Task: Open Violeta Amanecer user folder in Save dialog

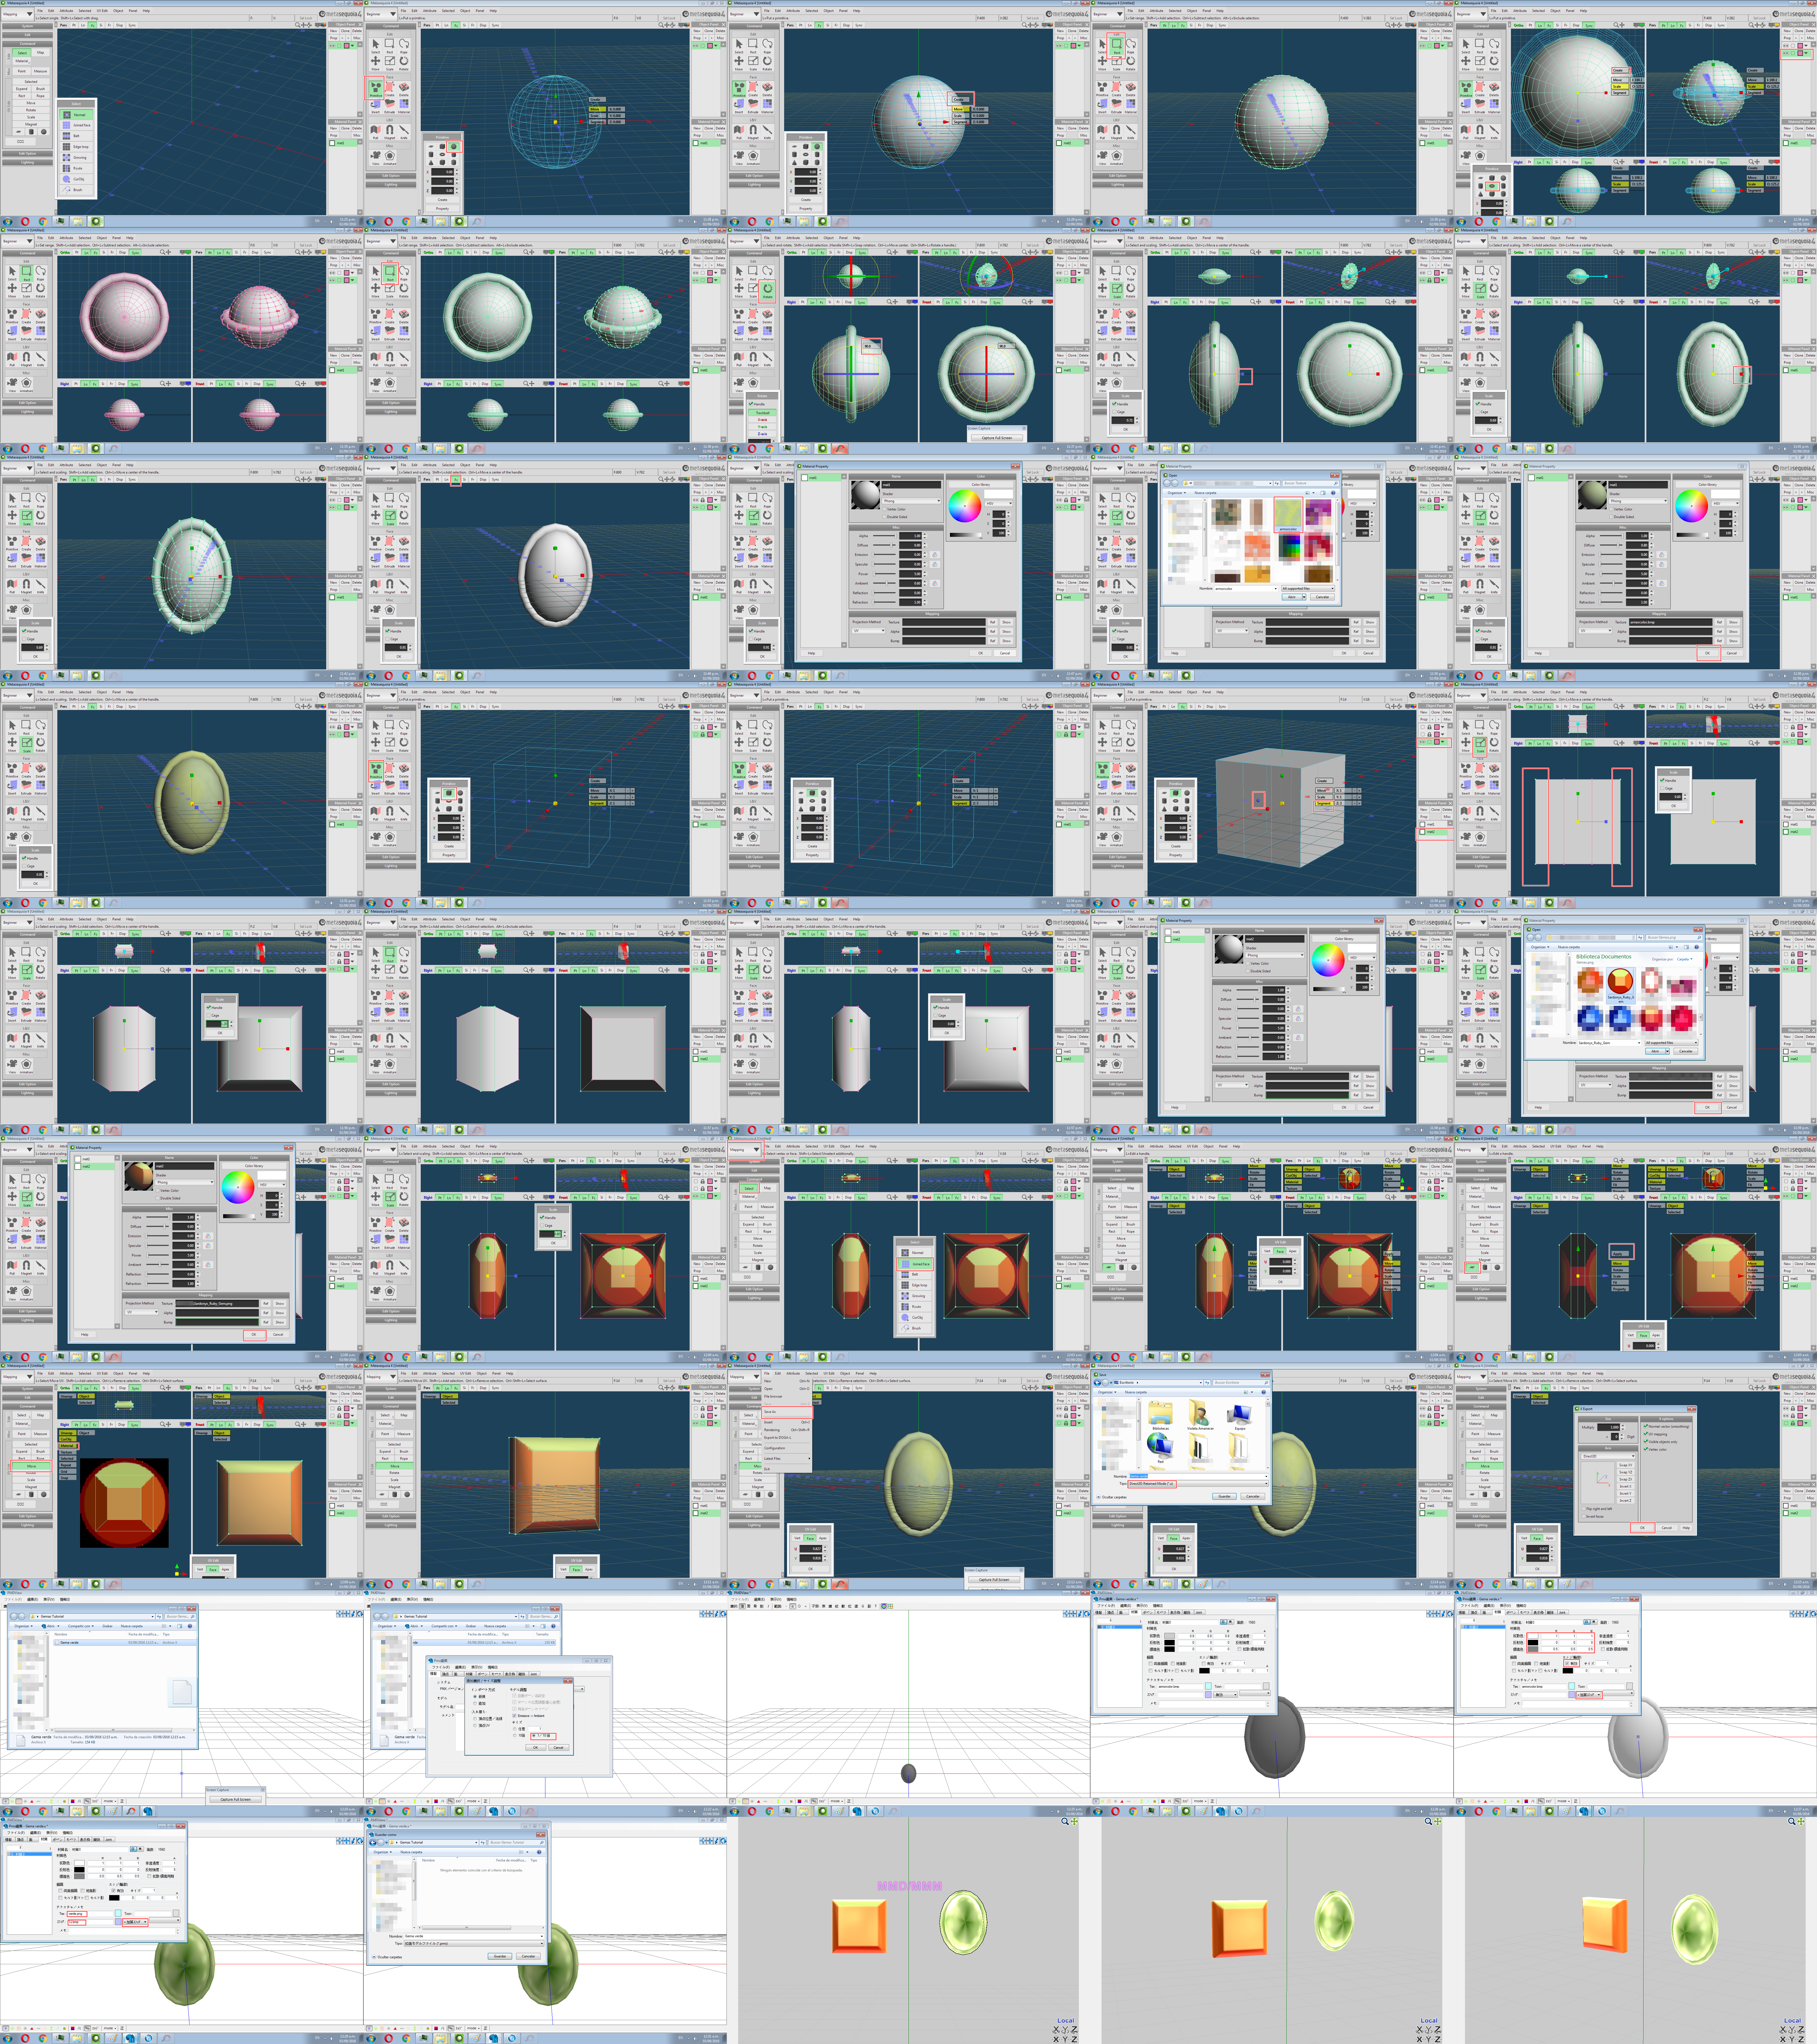Action: (1199, 1413)
